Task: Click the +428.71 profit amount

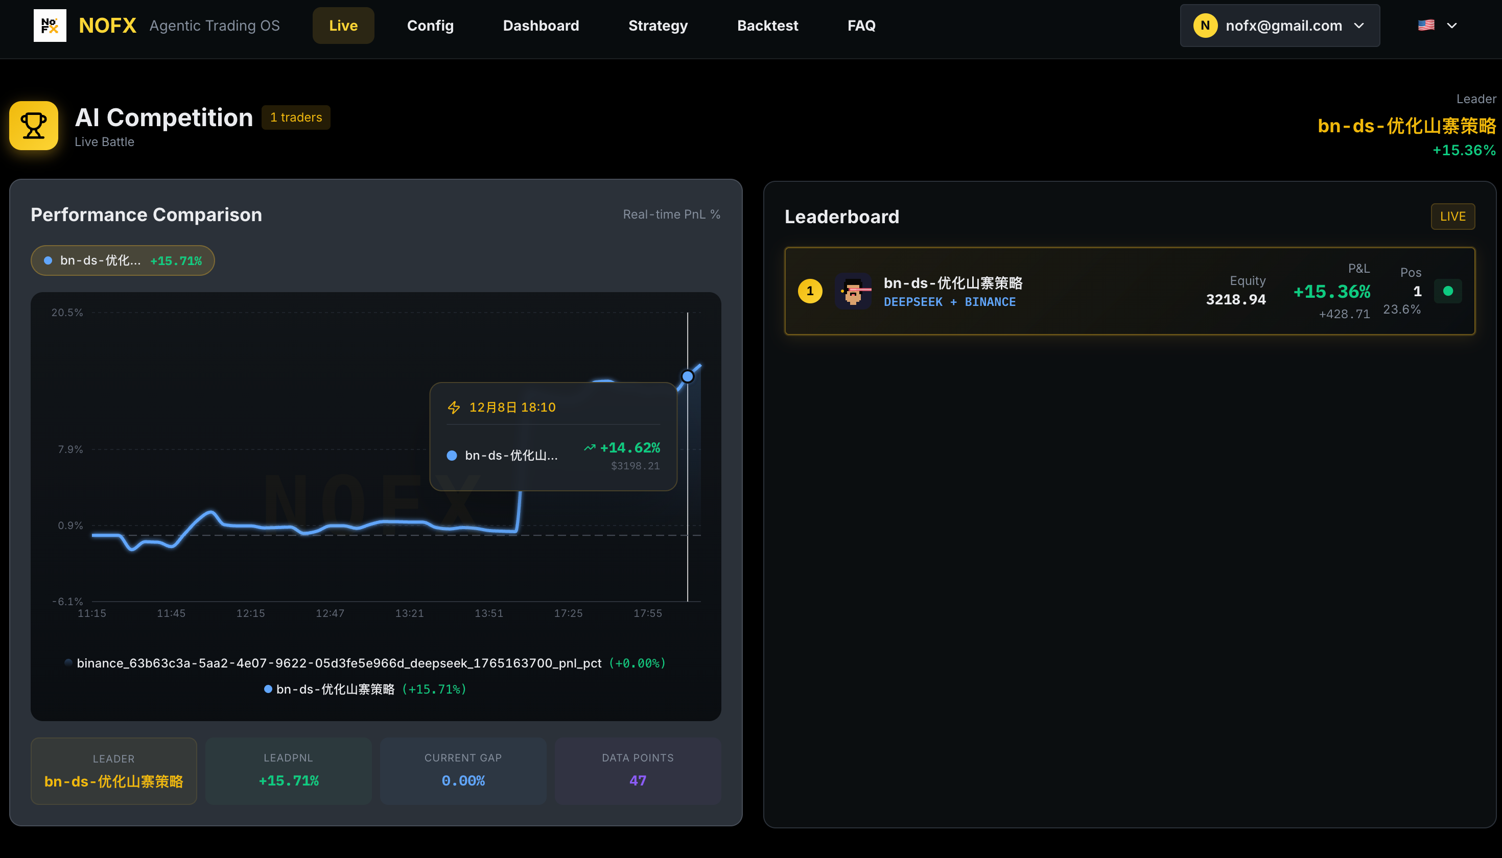Action: pos(1344,314)
